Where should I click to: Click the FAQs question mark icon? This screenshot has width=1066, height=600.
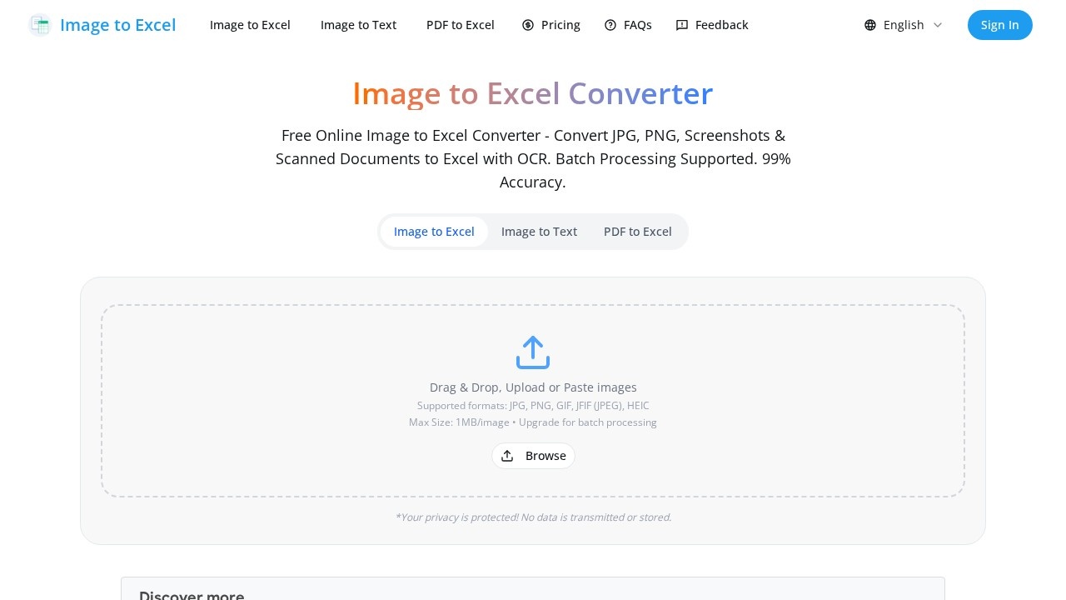tap(610, 25)
